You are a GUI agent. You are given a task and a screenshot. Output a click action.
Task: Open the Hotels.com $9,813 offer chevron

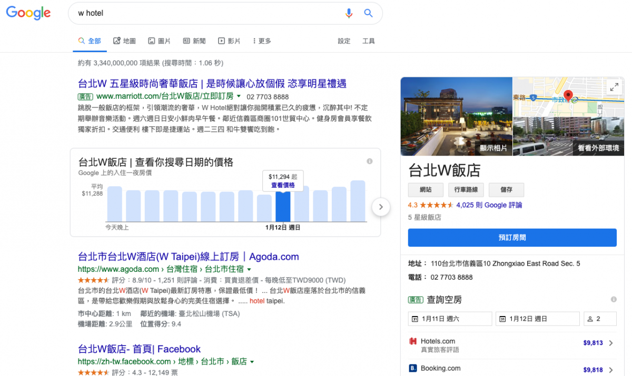(611, 343)
